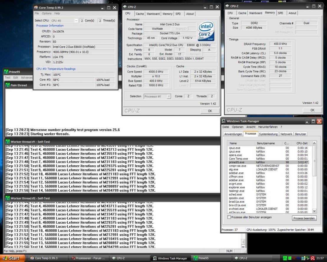
Task: Open the Herunterfahren menu in Task-Manager
Action: [268, 127]
